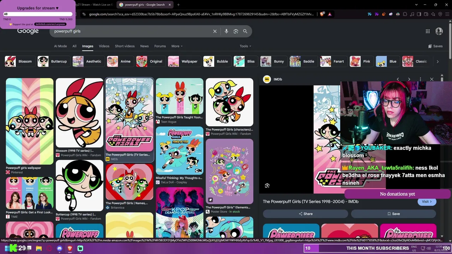Open the Short videos tab
This screenshot has width=452, height=254.
(125, 46)
